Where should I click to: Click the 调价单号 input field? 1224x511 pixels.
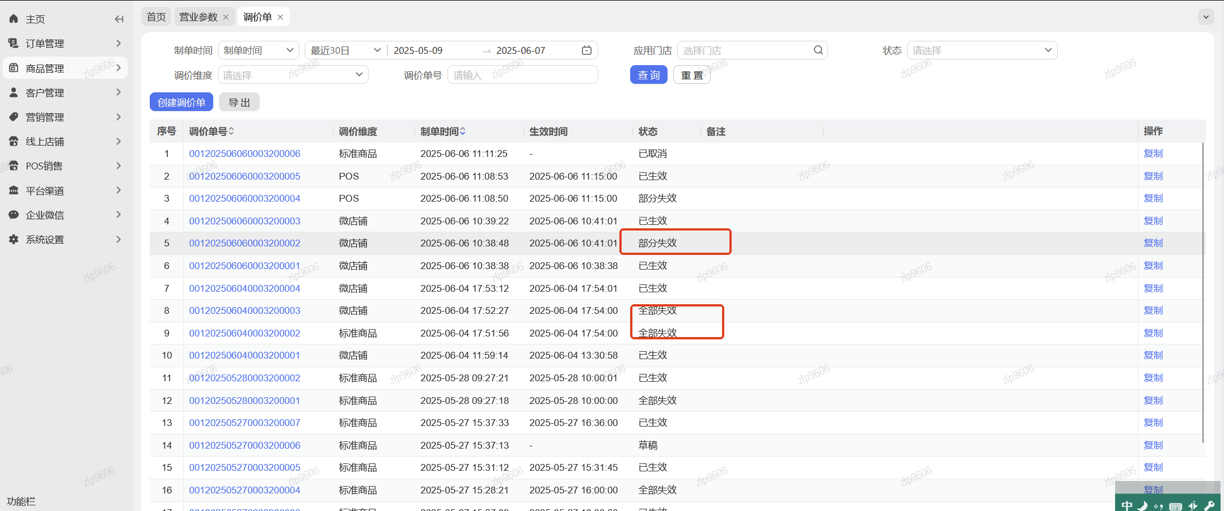pyautogui.click(x=522, y=75)
